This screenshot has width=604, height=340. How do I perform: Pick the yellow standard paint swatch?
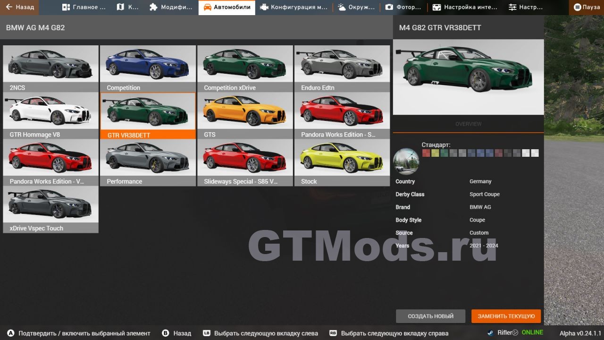[435, 153]
